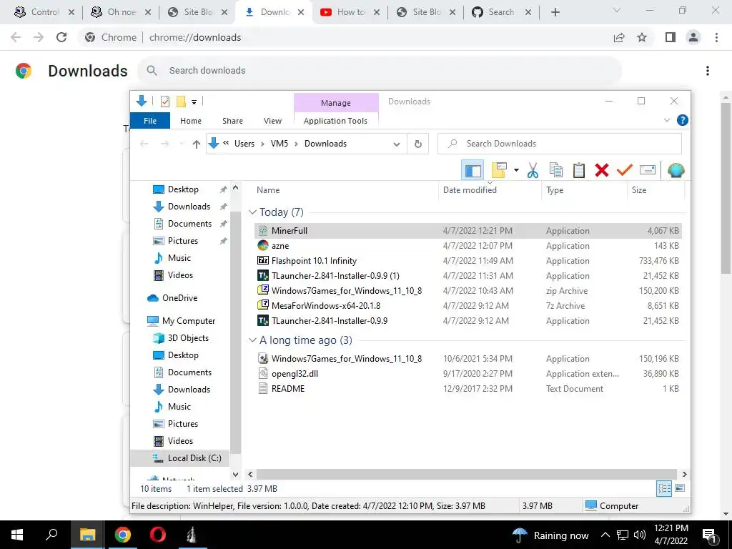The image size is (732, 549).
Task: Click quick access properties checkmark icon
Action: [x=165, y=102]
